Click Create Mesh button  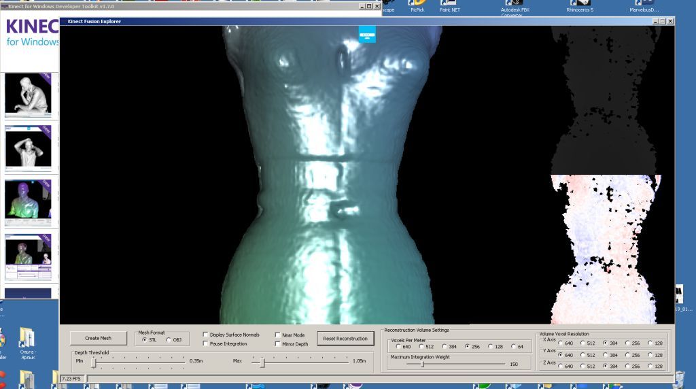98,339
